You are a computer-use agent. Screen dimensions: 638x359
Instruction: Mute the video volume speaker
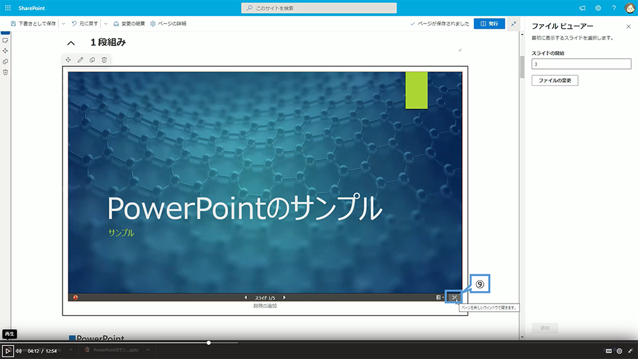[19, 351]
